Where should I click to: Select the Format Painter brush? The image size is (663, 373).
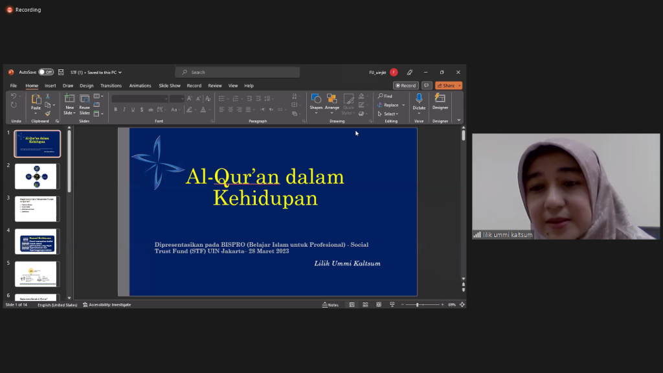(48, 113)
